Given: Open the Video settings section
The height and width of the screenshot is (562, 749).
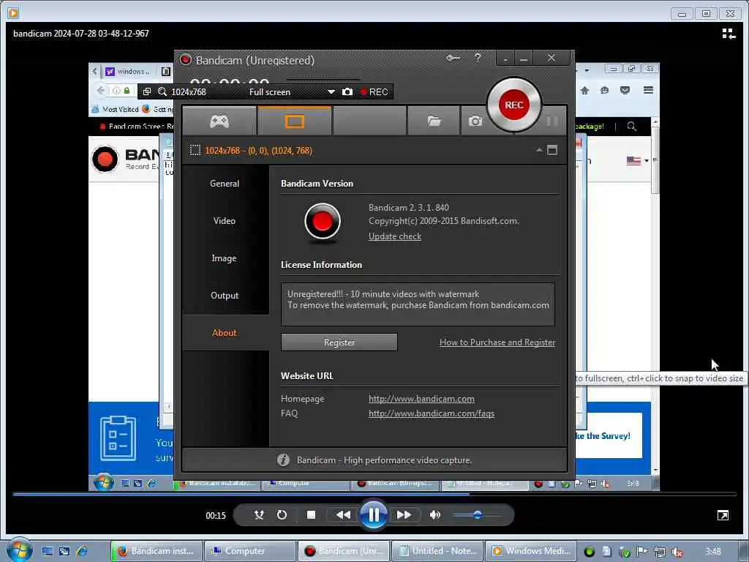Looking at the screenshot, I should [x=225, y=221].
